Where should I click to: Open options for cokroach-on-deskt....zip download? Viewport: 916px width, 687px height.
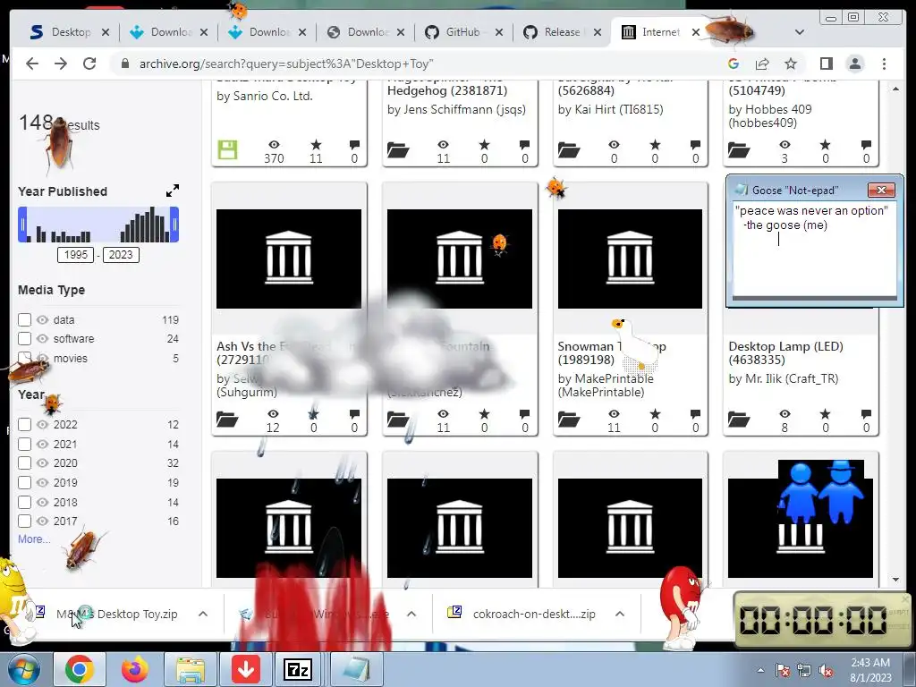click(x=620, y=614)
